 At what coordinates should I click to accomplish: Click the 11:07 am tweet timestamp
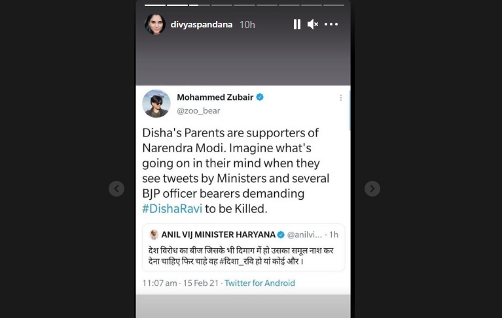160,283
